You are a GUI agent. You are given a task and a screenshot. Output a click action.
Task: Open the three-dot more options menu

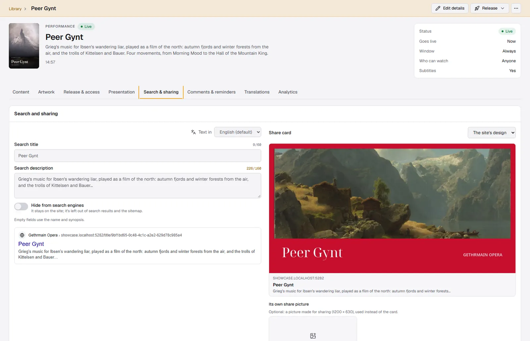coord(516,8)
